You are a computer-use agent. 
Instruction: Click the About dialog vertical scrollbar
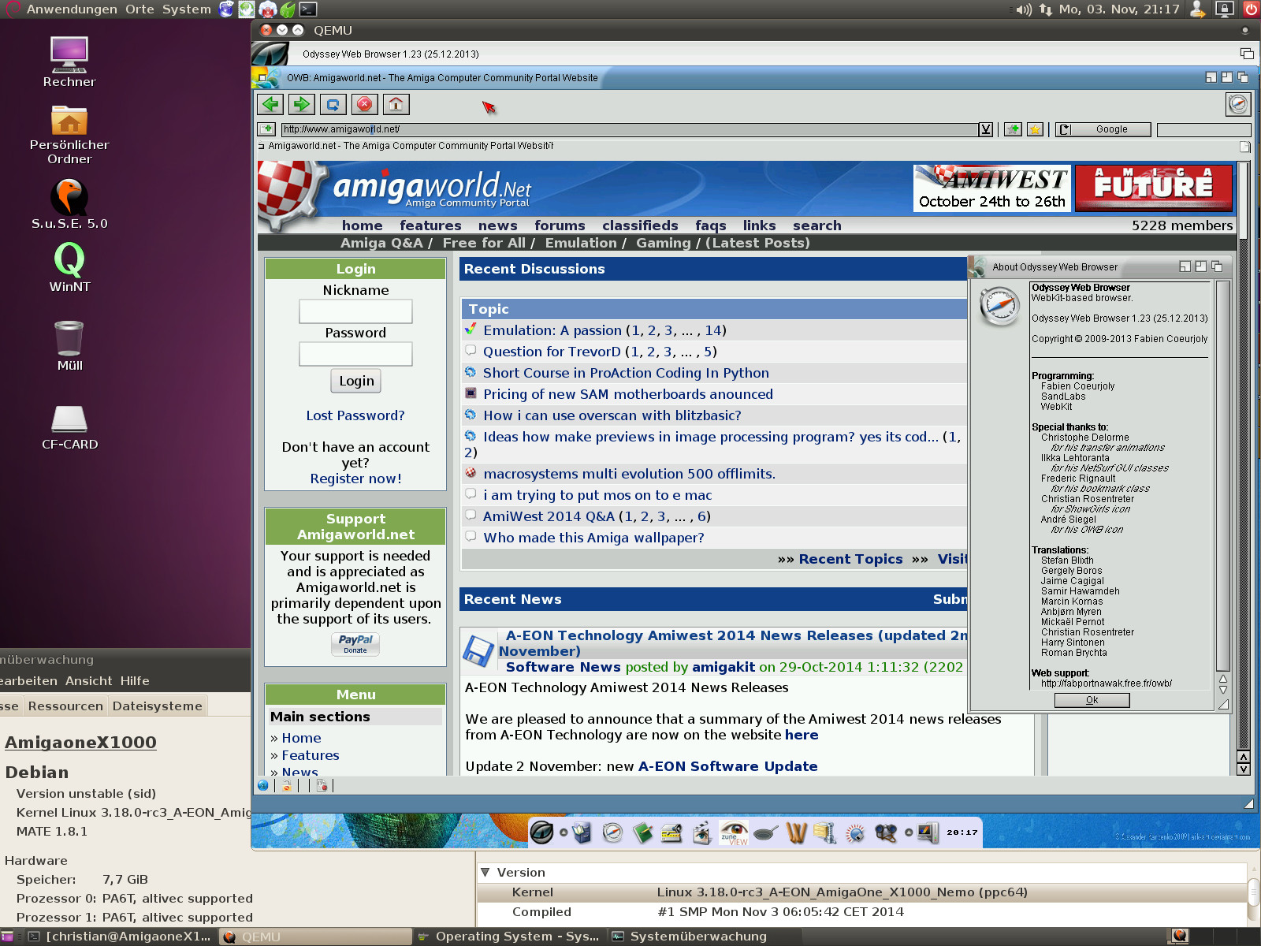1222,473
